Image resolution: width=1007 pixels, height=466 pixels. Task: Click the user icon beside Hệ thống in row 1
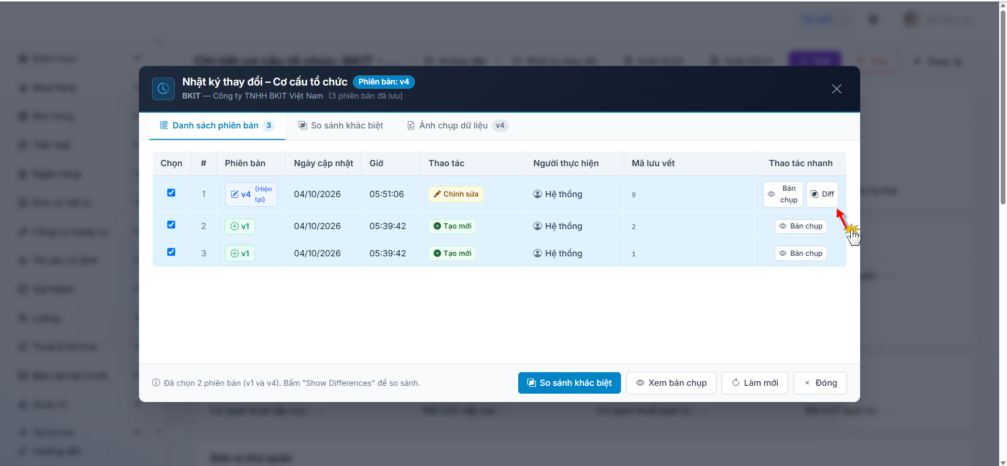(x=538, y=194)
